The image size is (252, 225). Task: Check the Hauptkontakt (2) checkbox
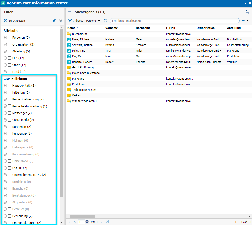(10, 85)
